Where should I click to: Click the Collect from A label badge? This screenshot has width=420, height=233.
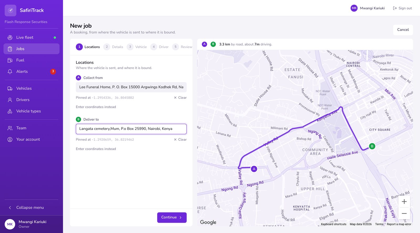tap(78, 78)
